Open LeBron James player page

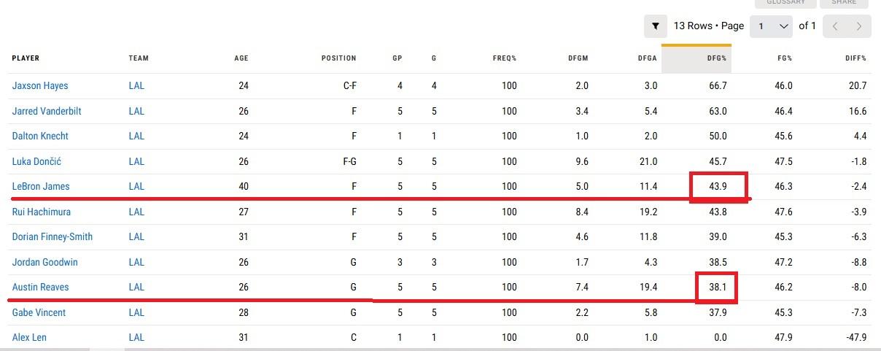[x=41, y=186]
